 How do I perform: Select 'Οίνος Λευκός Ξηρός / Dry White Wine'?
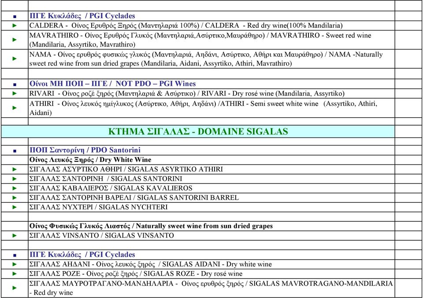90,160
